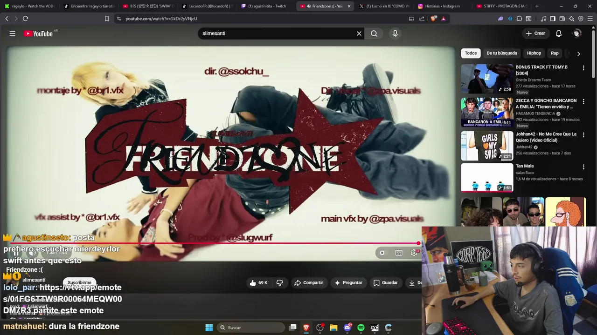Image resolution: width=597 pixels, height=335 pixels.
Task: Click the Compartir button
Action: point(309,282)
